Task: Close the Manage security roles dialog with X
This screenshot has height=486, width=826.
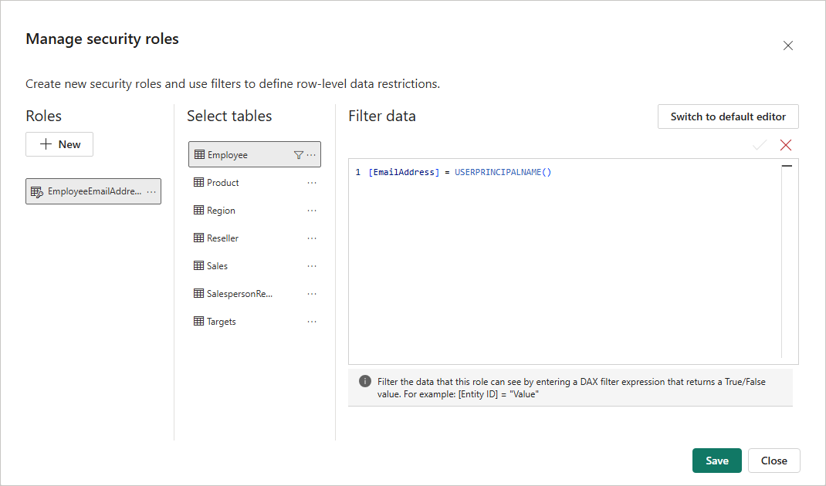Action: point(787,46)
